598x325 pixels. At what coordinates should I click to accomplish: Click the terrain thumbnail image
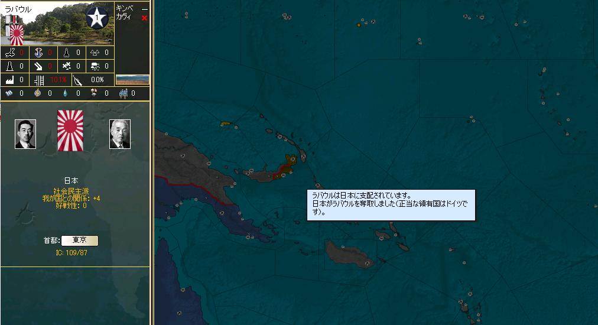132,79
